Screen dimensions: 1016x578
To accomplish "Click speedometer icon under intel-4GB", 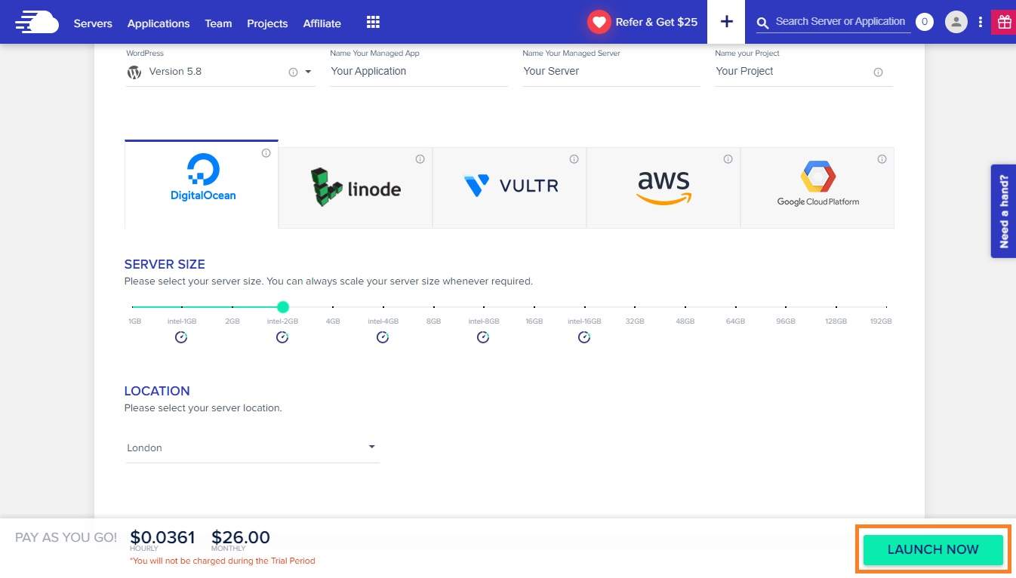I will (x=383, y=337).
